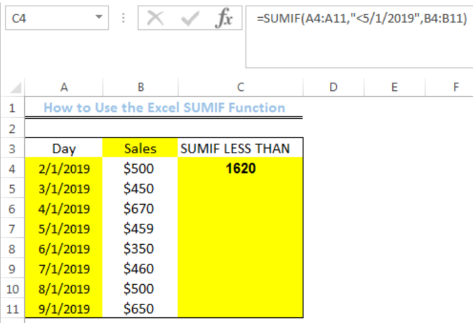Select cell C4 showing 1620
The width and height of the screenshot is (473, 323).
pyautogui.click(x=240, y=168)
